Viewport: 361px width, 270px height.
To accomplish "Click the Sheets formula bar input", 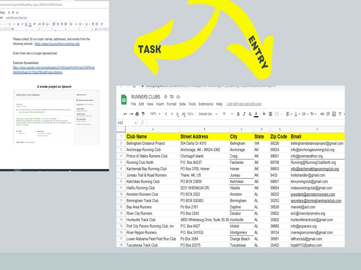I will (245, 123).
